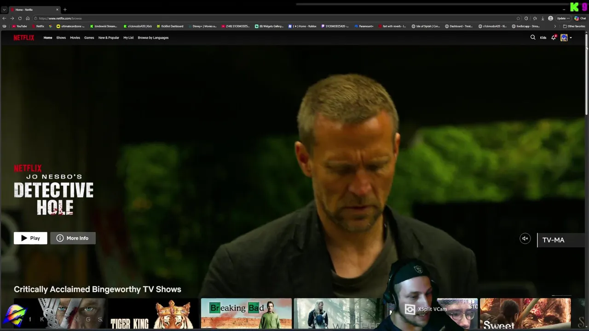Open the Movies menu item

point(75,38)
